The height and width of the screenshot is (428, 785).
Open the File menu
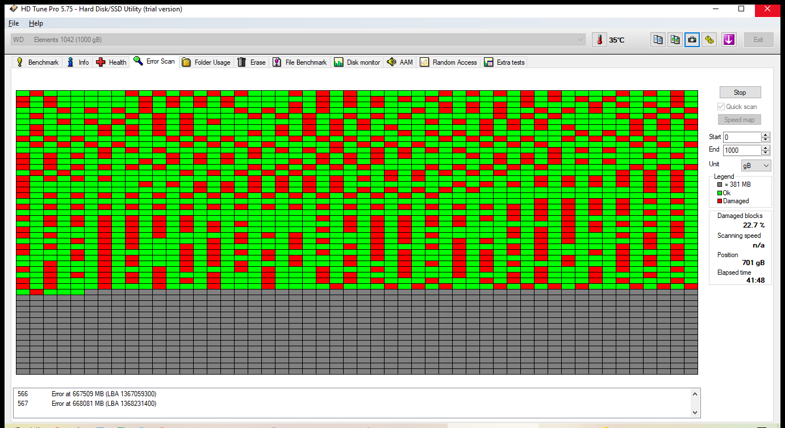[x=14, y=23]
